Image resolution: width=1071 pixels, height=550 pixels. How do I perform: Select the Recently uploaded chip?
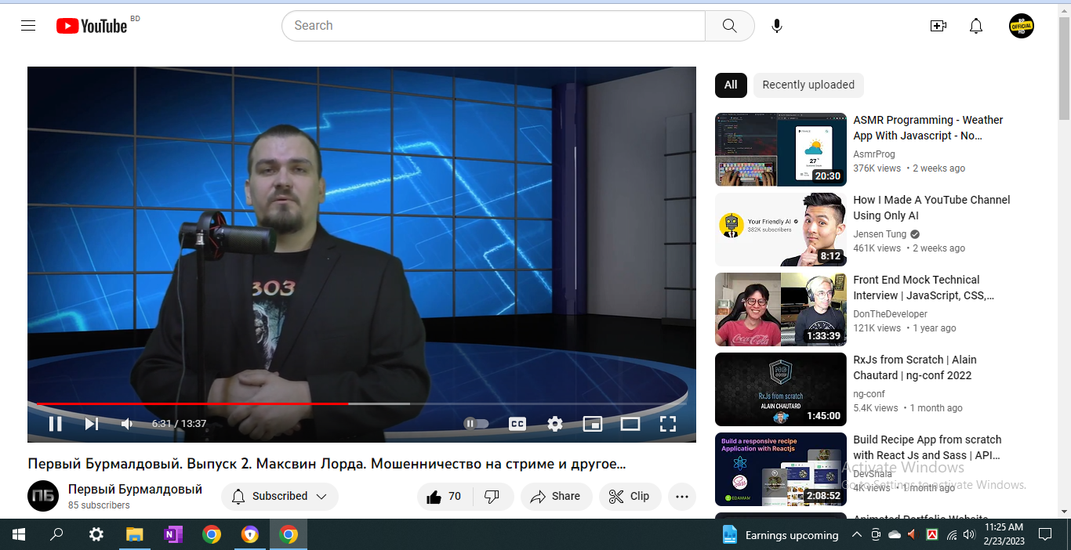pyautogui.click(x=808, y=85)
